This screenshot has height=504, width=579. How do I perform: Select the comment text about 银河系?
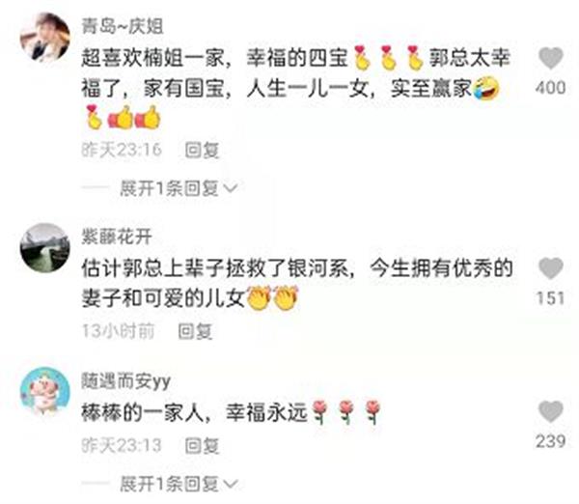(297, 284)
